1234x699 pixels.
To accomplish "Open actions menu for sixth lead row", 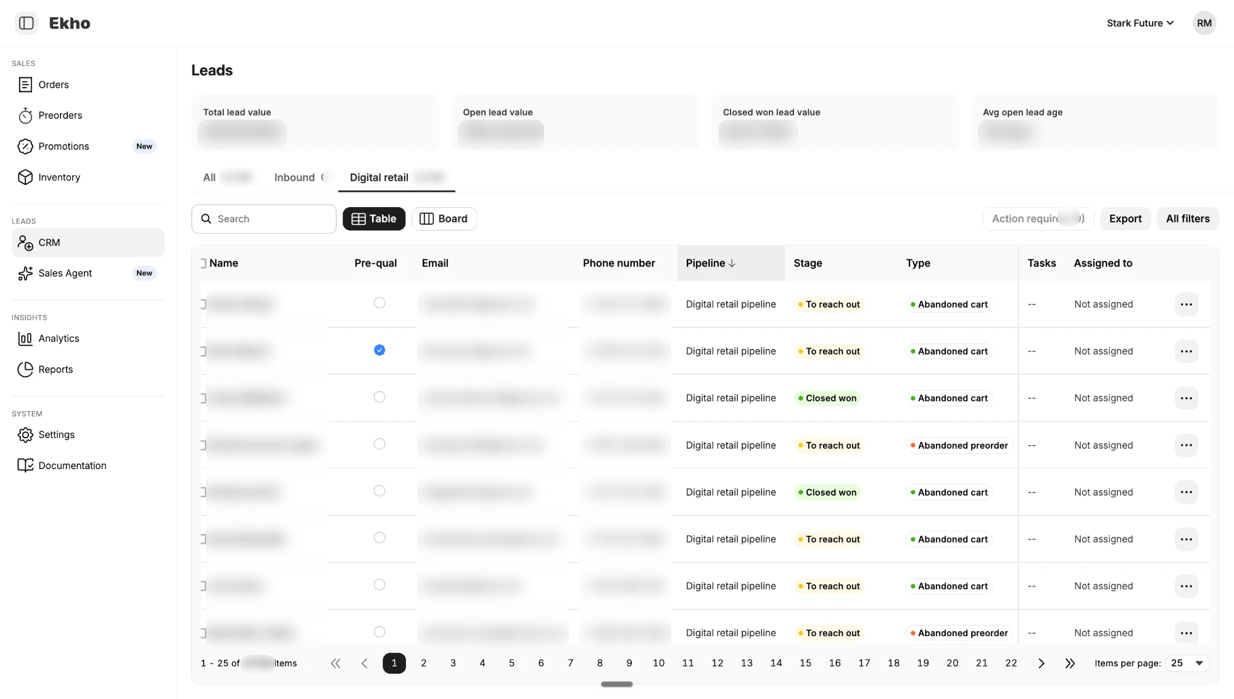I will (1186, 539).
